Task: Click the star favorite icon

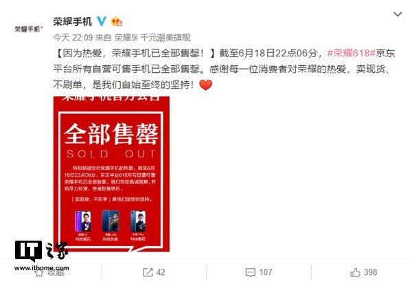Action: pos(39,272)
